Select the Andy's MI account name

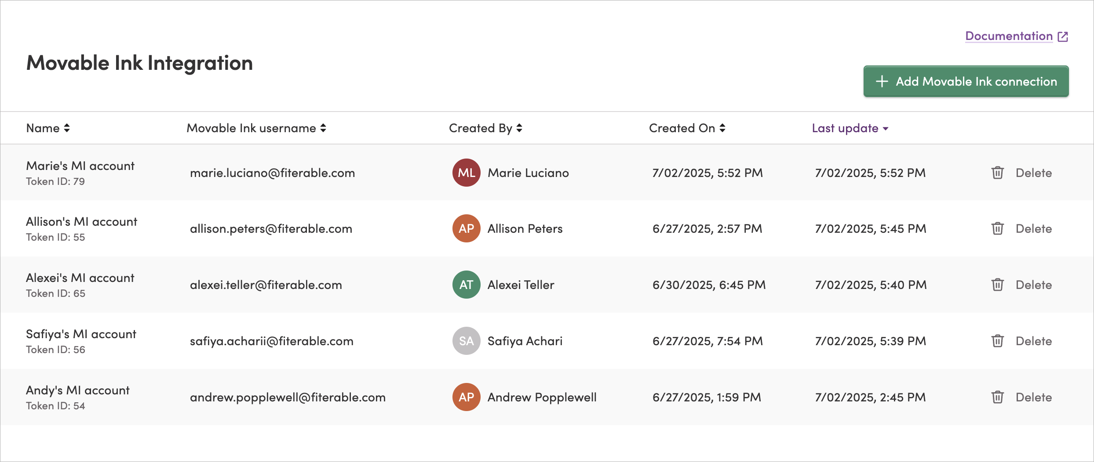point(78,390)
